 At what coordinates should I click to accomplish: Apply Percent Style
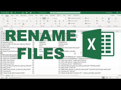coord(59,21)
